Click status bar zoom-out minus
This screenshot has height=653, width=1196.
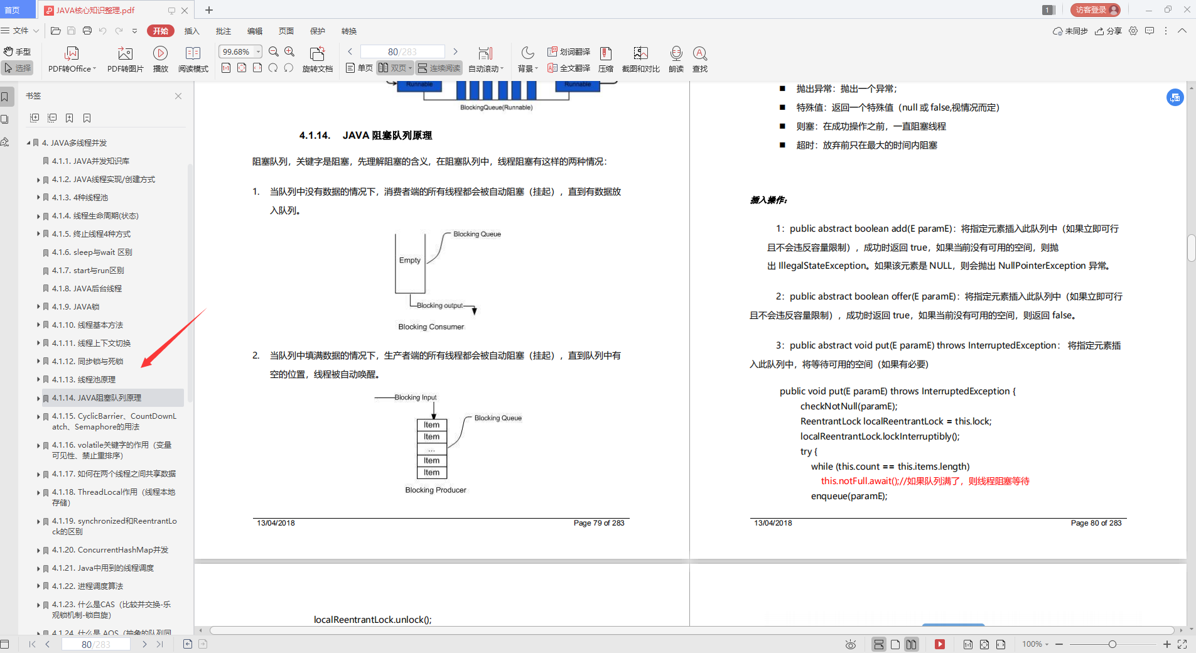tap(1059, 644)
